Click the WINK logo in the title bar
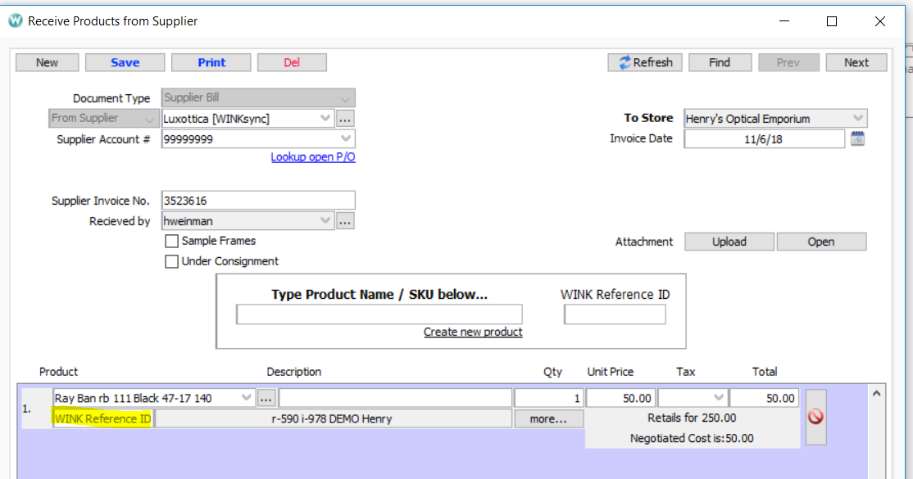913x479 pixels. tap(14, 20)
